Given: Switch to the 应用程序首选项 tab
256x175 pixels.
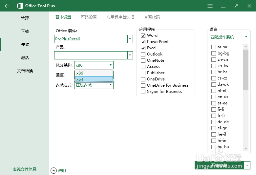Looking at the screenshot, I should [x=120, y=17].
